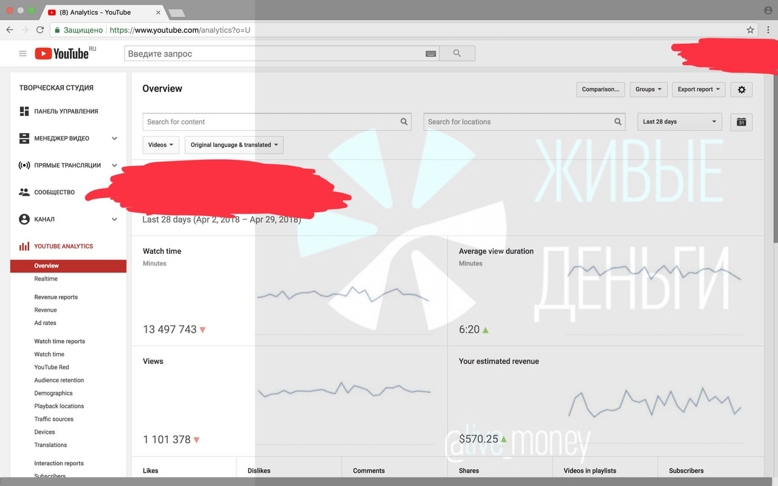Bookmark this page with star icon
778x486 pixels.
750,30
